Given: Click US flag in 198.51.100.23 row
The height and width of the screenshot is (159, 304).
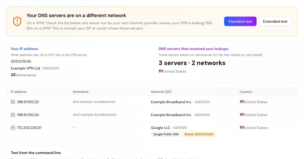Looking at the screenshot, I should (242, 102).
